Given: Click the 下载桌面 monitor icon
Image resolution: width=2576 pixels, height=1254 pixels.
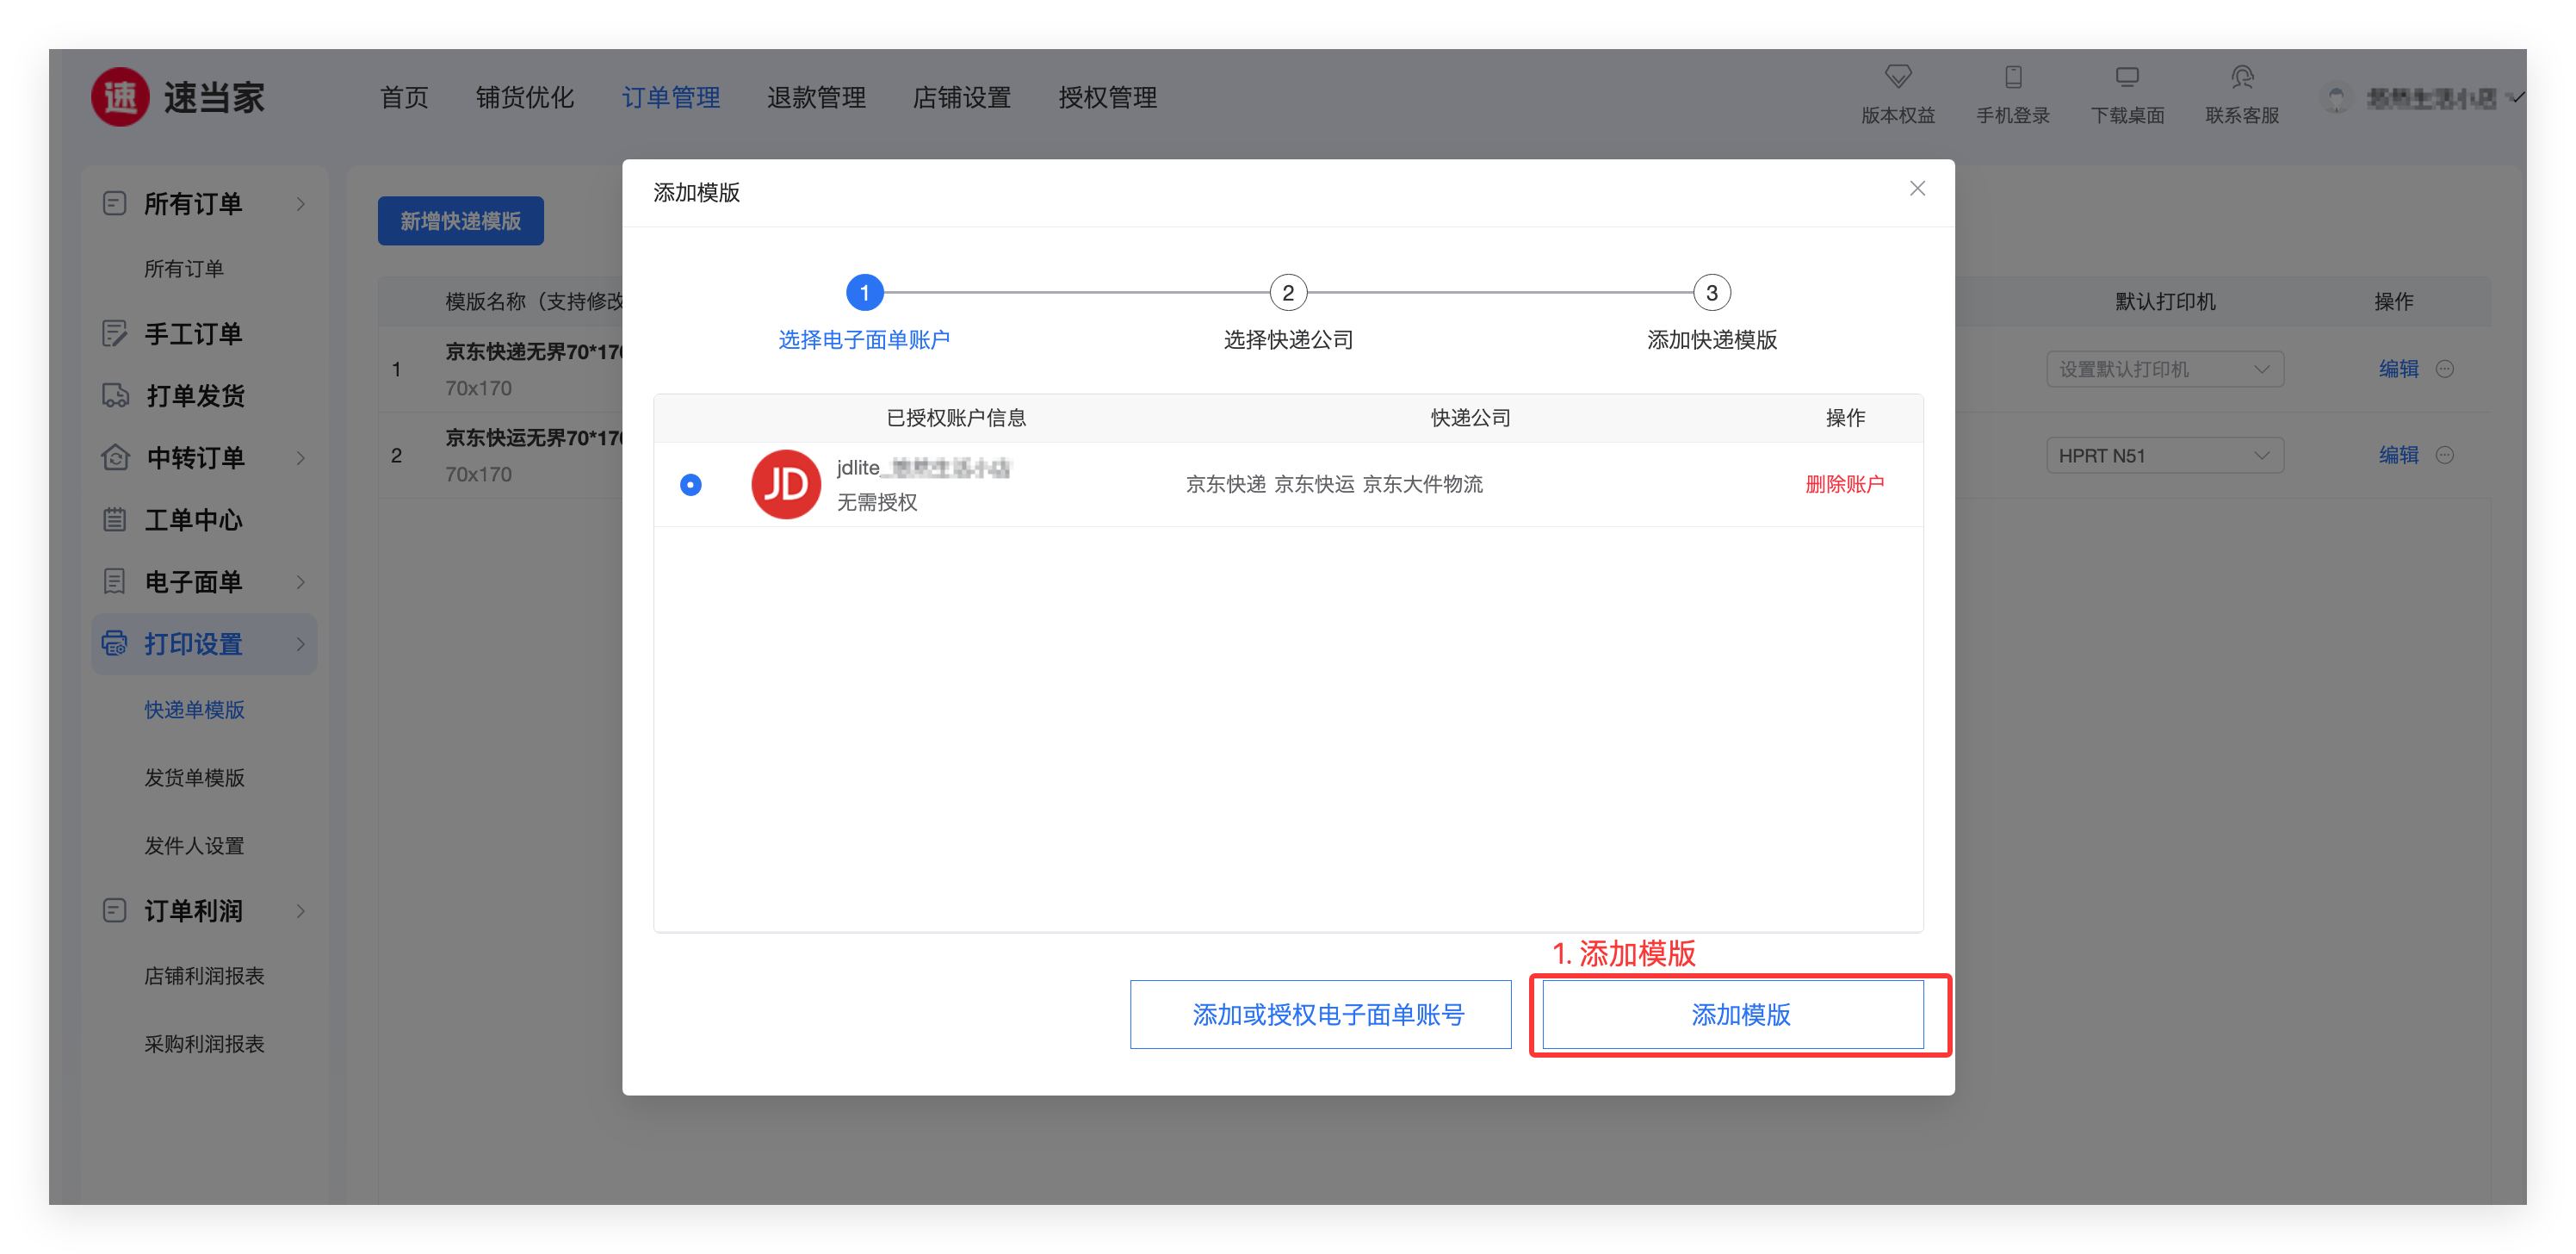Looking at the screenshot, I should pyautogui.click(x=2127, y=77).
